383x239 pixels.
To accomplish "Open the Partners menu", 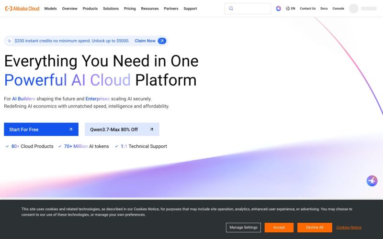I will tap(171, 9).
